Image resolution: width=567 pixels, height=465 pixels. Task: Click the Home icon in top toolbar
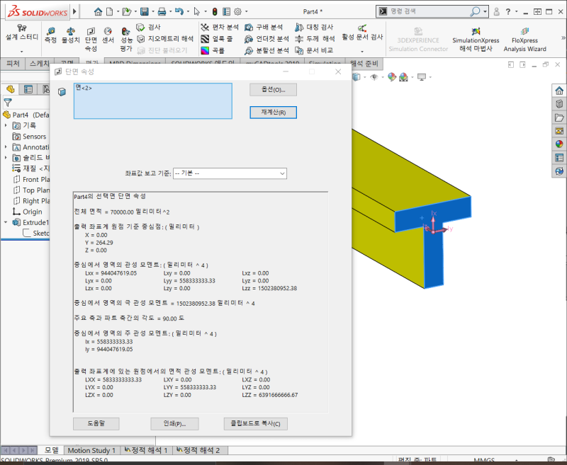tap(98, 11)
